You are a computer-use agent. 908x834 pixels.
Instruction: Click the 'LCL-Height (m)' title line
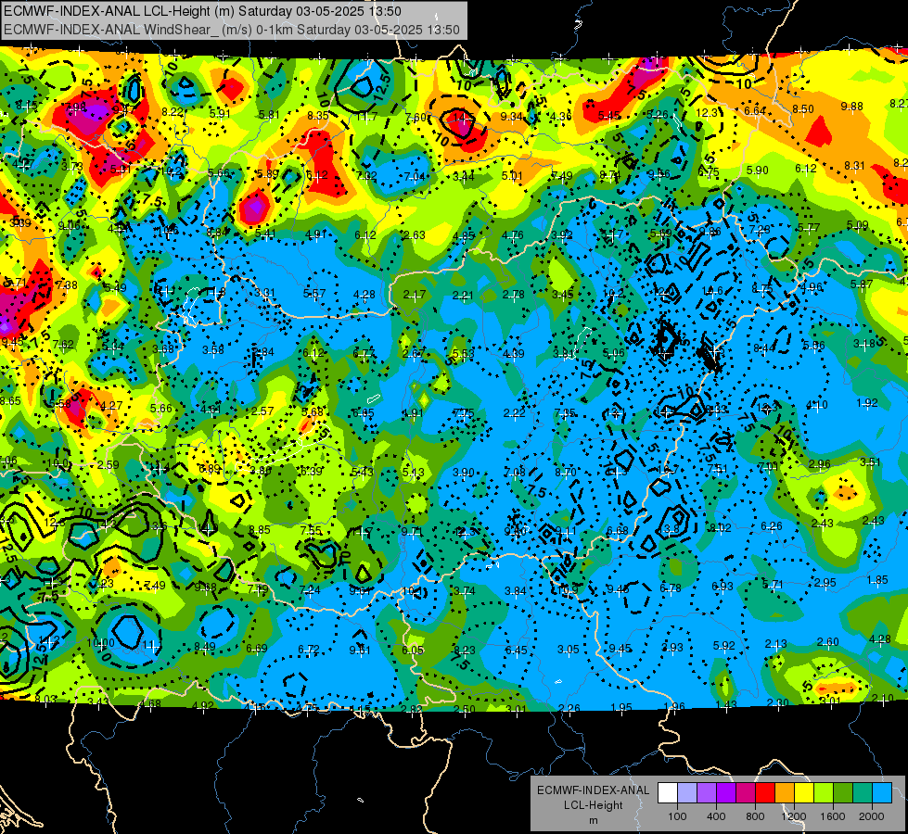pos(202,11)
